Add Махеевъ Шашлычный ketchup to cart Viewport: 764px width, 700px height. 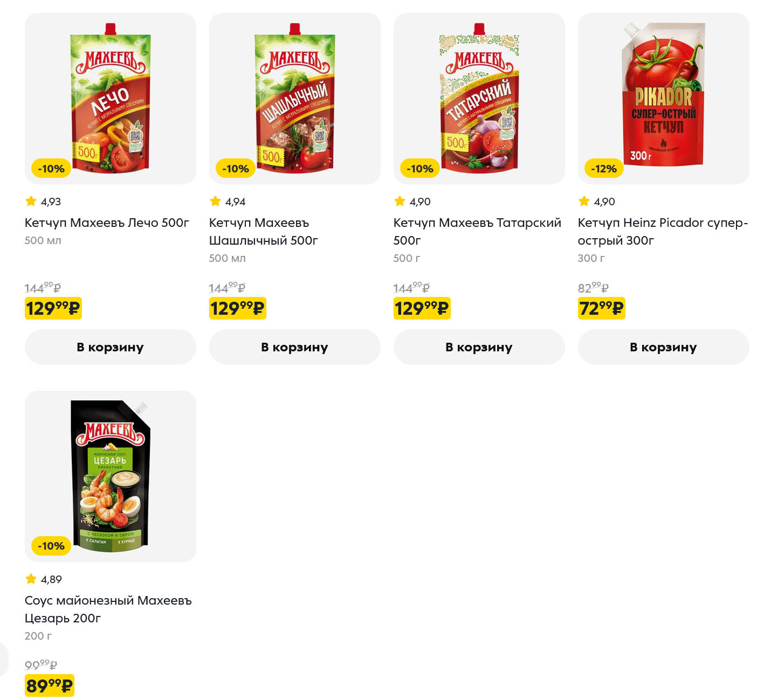[x=295, y=347]
